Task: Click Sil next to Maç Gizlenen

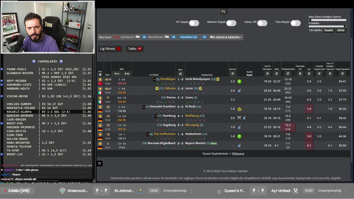Action: pyautogui.click(x=173, y=37)
